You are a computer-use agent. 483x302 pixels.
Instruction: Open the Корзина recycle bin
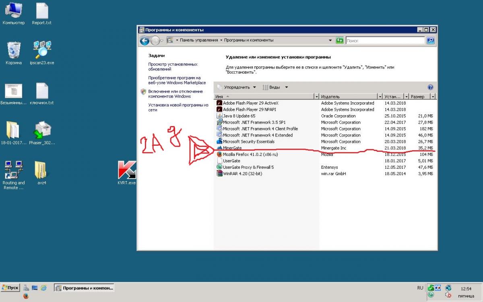pyautogui.click(x=14, y=53)
